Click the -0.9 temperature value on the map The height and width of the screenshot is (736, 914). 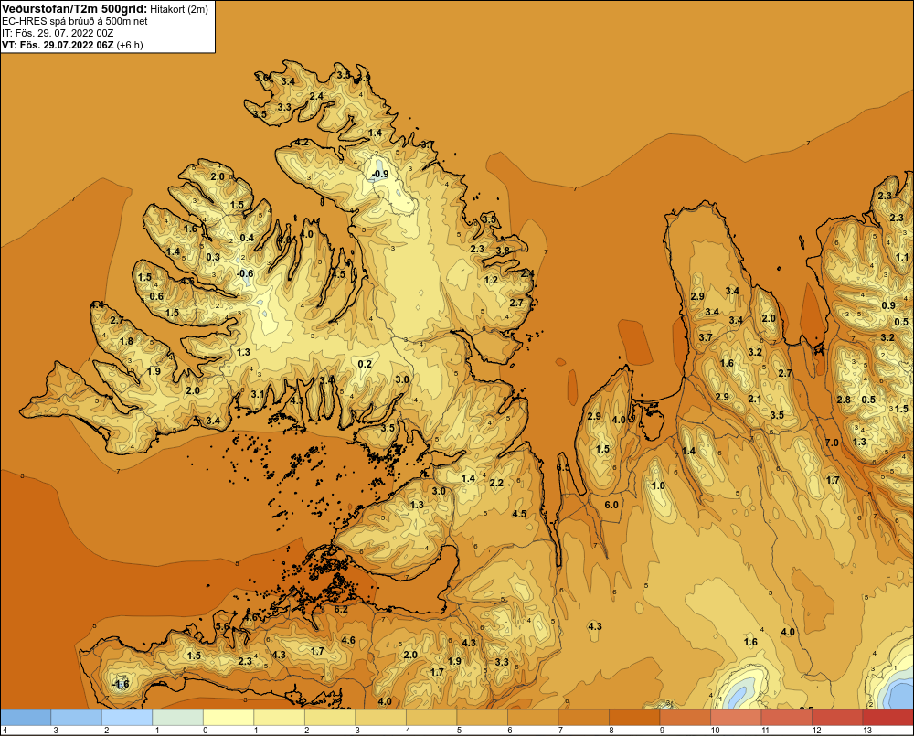379,174
